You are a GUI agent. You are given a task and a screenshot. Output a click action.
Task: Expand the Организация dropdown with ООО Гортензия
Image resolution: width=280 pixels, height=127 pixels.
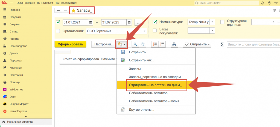[x=145, y=31]
